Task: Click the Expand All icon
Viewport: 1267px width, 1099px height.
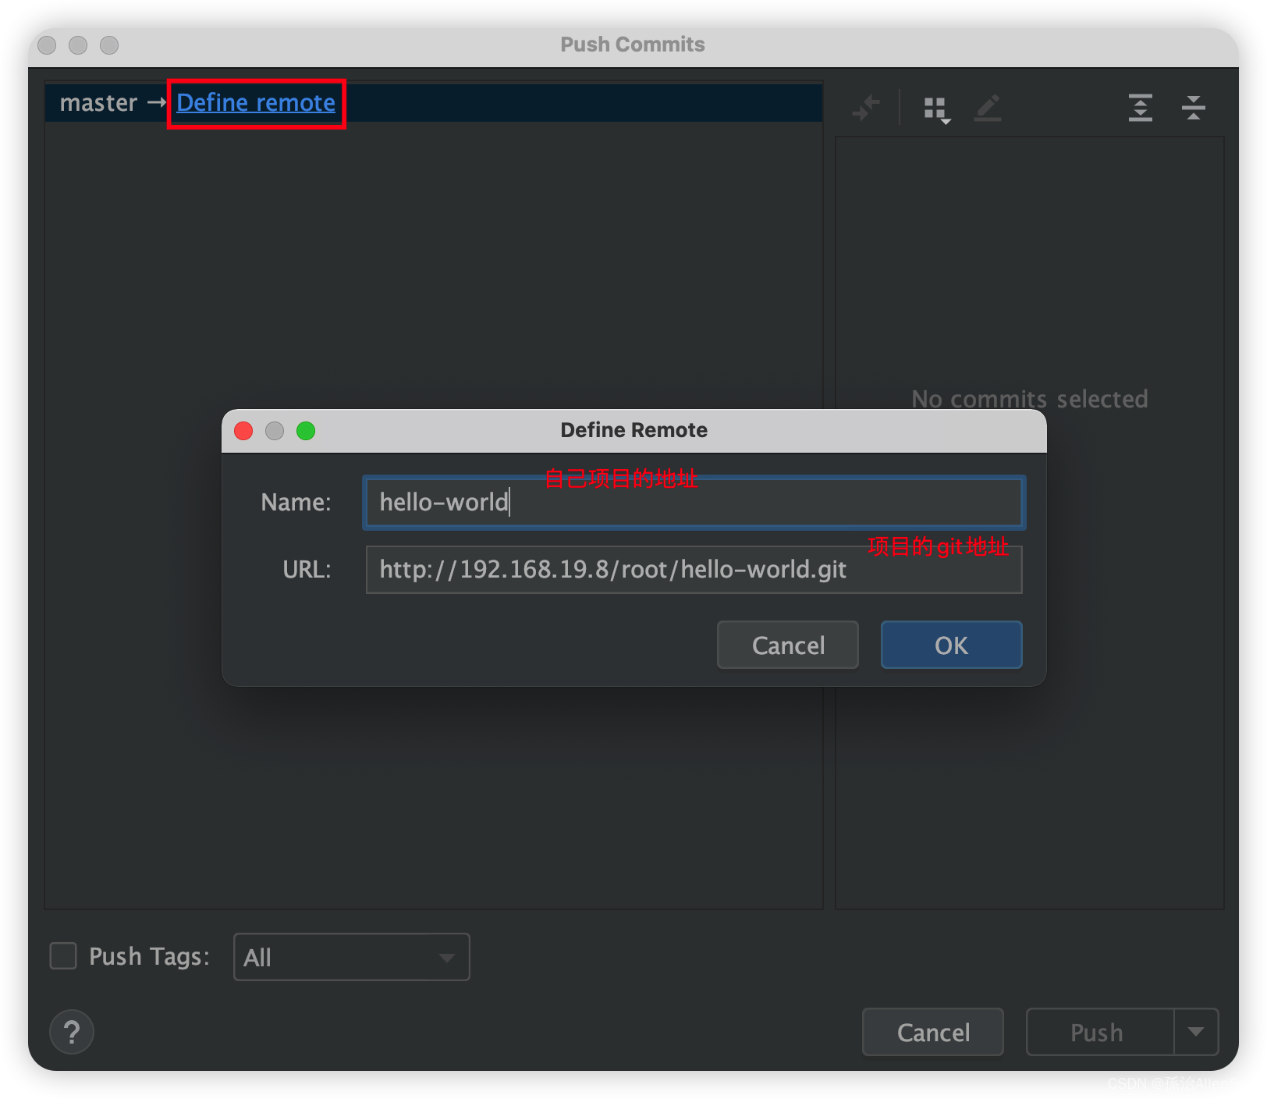Action: [1141, 108]
